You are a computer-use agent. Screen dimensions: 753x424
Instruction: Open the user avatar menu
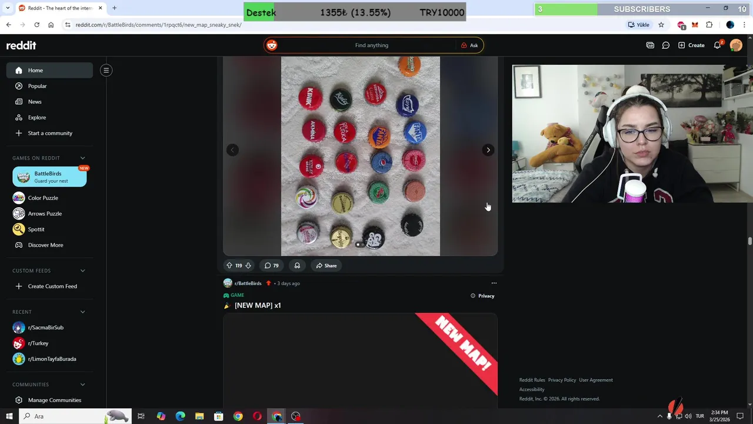736,45
